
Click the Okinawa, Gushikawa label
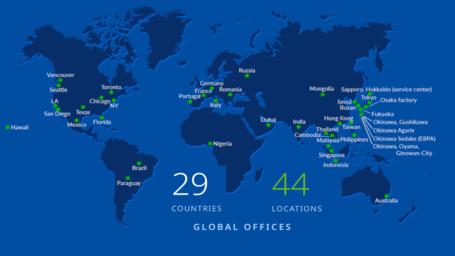pos(400,122)
